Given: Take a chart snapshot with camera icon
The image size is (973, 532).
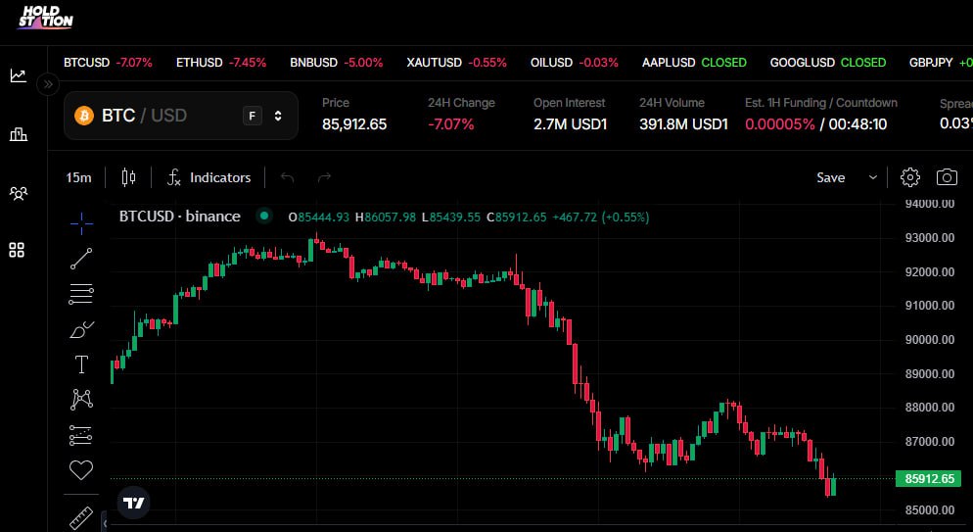Looking at the screenshot, I should tap(947, 177).
